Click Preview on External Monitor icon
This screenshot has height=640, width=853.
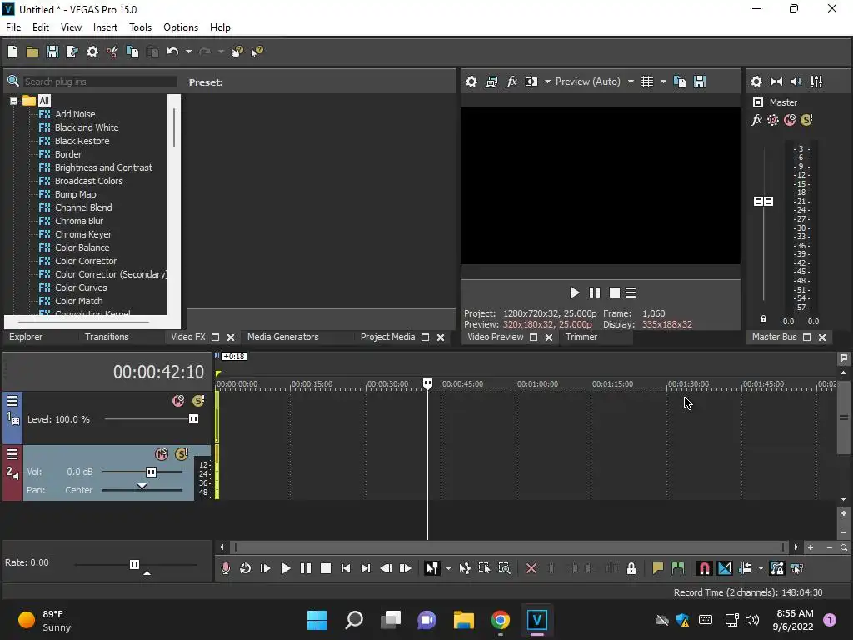(491, 82)
